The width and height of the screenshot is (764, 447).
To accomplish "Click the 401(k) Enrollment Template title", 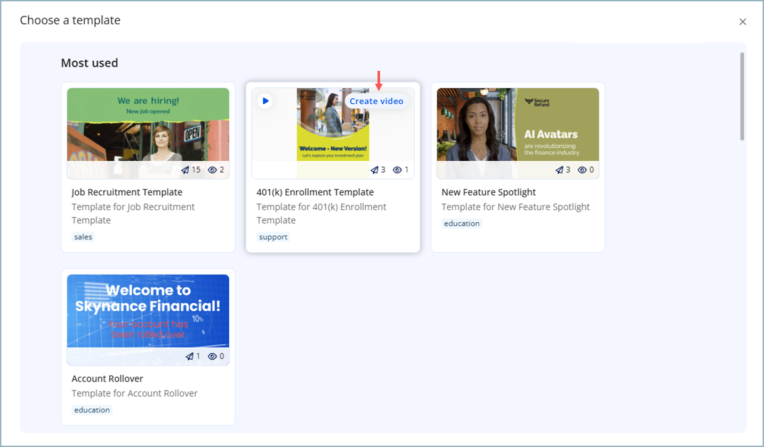I will tap(315, 192).
